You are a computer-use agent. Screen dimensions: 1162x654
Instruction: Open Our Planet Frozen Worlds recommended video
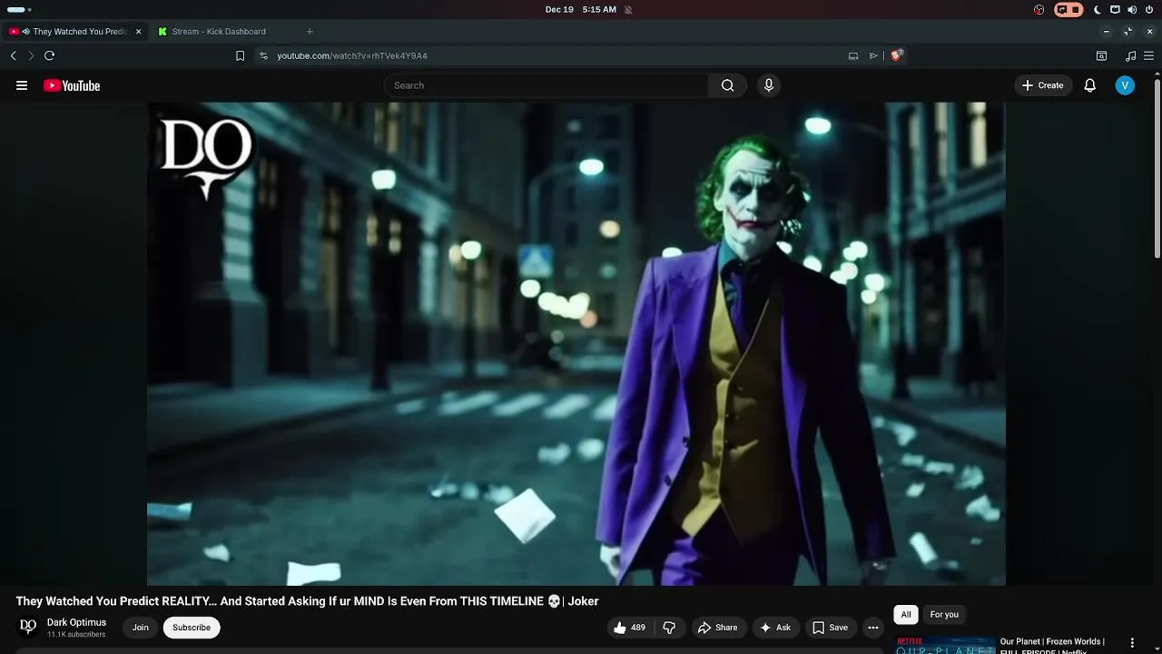(x=1052, y=646)
